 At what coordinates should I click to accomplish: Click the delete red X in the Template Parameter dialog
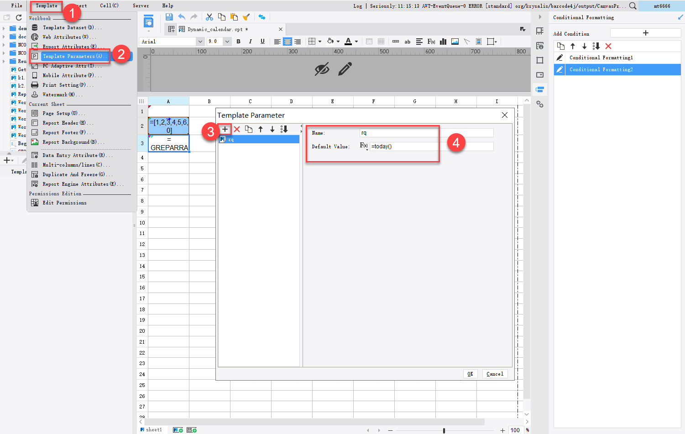click(237, 129)
